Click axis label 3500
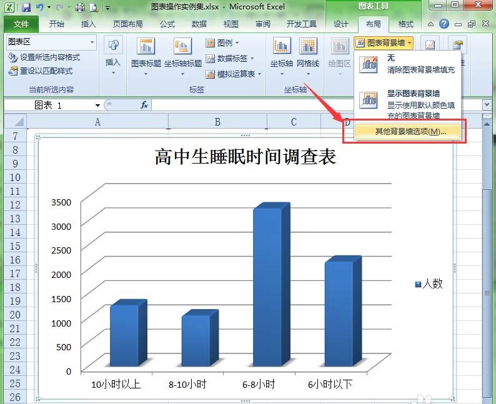This screenshot has height=404, width=496. click(61, 202)
